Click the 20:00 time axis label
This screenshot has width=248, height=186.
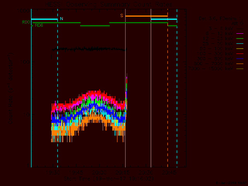(x=100, y=172)
